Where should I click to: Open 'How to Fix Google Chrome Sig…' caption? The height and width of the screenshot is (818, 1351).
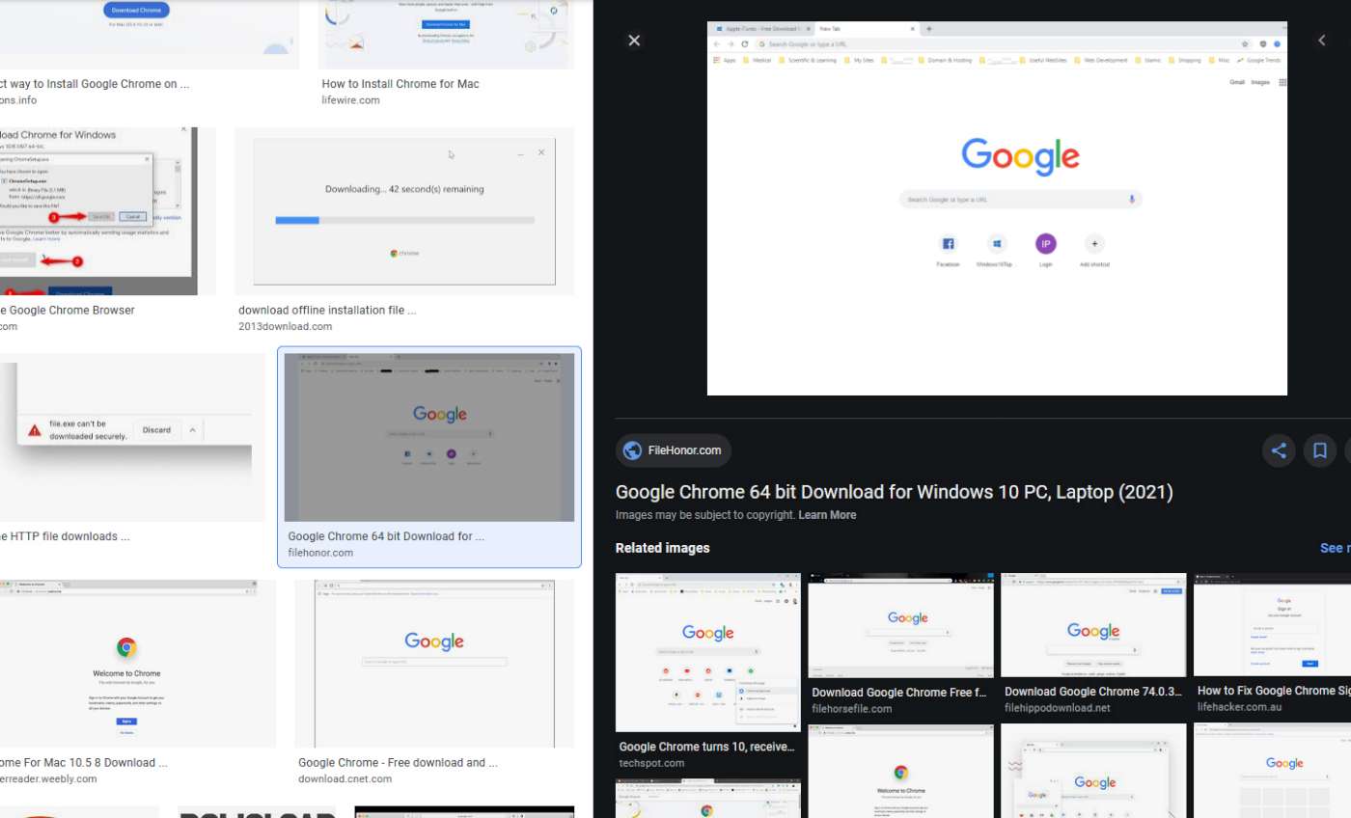pyautogui.click(x=1274, y=691)
